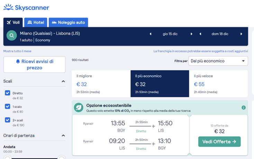The image size is (254, 159).
Task: Select the Il più veloce option
Action: point(218,84)
